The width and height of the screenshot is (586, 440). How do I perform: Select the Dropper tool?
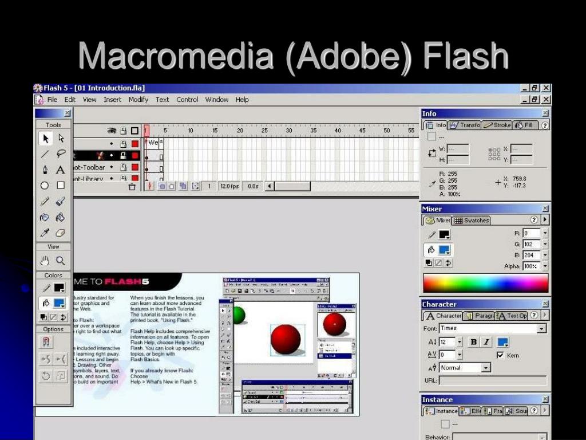click(45, 233)
